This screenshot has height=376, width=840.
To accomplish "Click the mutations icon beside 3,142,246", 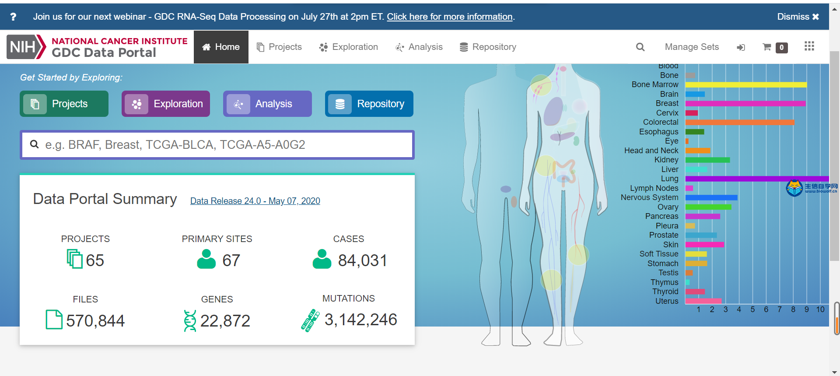I will (311, 320).
